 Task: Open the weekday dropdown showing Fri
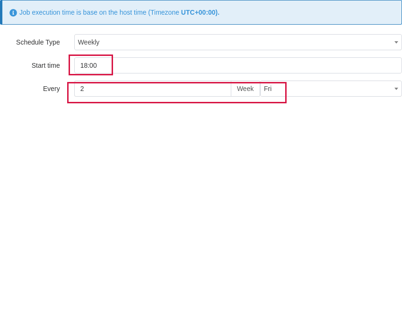331,89
